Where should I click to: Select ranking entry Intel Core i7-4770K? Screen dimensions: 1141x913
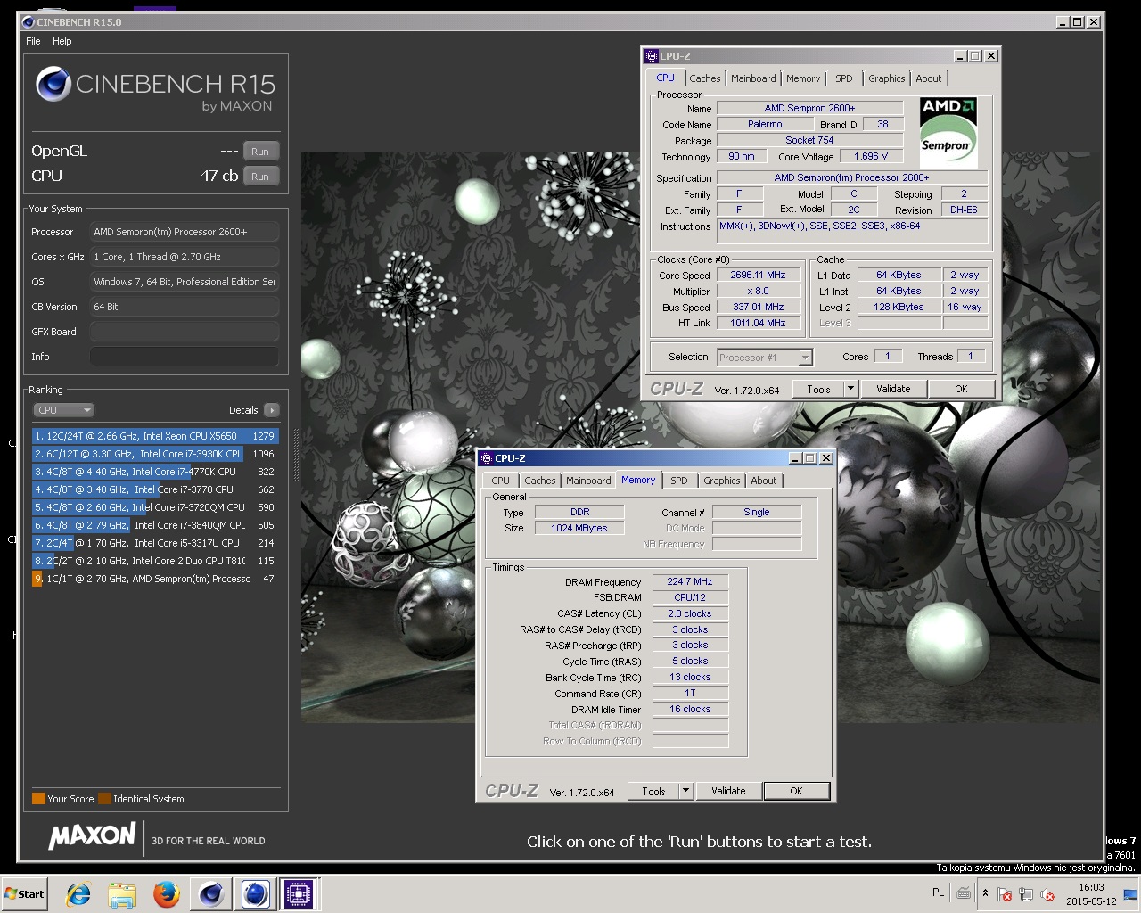coord(155,472)
